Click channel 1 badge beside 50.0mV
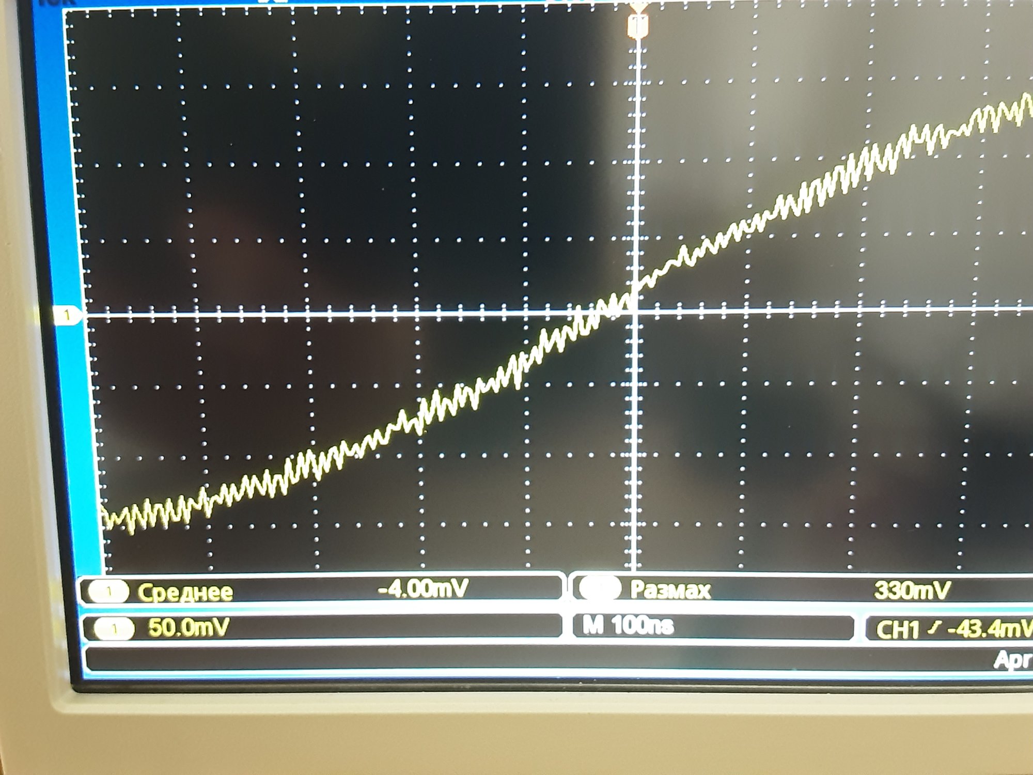Viewport: 1033px width, 775px height. (x=114, y=629)
